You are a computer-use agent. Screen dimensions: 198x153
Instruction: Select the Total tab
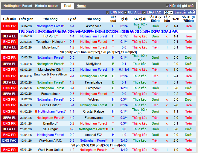point(67,6)
